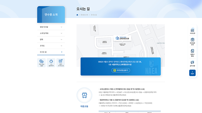Select 연혁 in the sidebar menu

(51, 40)
